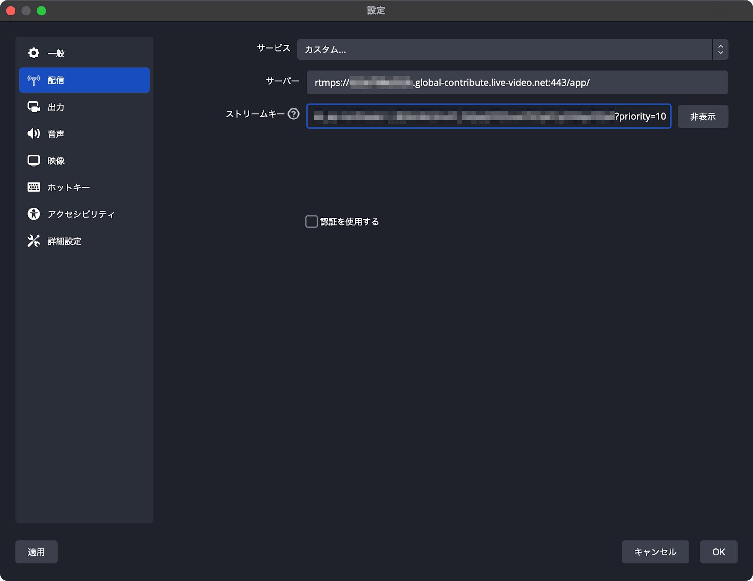The width and height of the screenshot is (753, 581).
Task: Open the アクセシビリティ section label
Action: pos(81,214)
